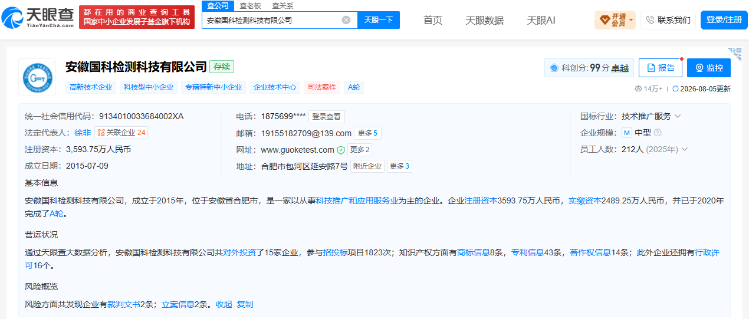The height and width of the screenshot is (319, 749).
Task: Open legal representative 徐非 link
Action: [x=83, y=133]
